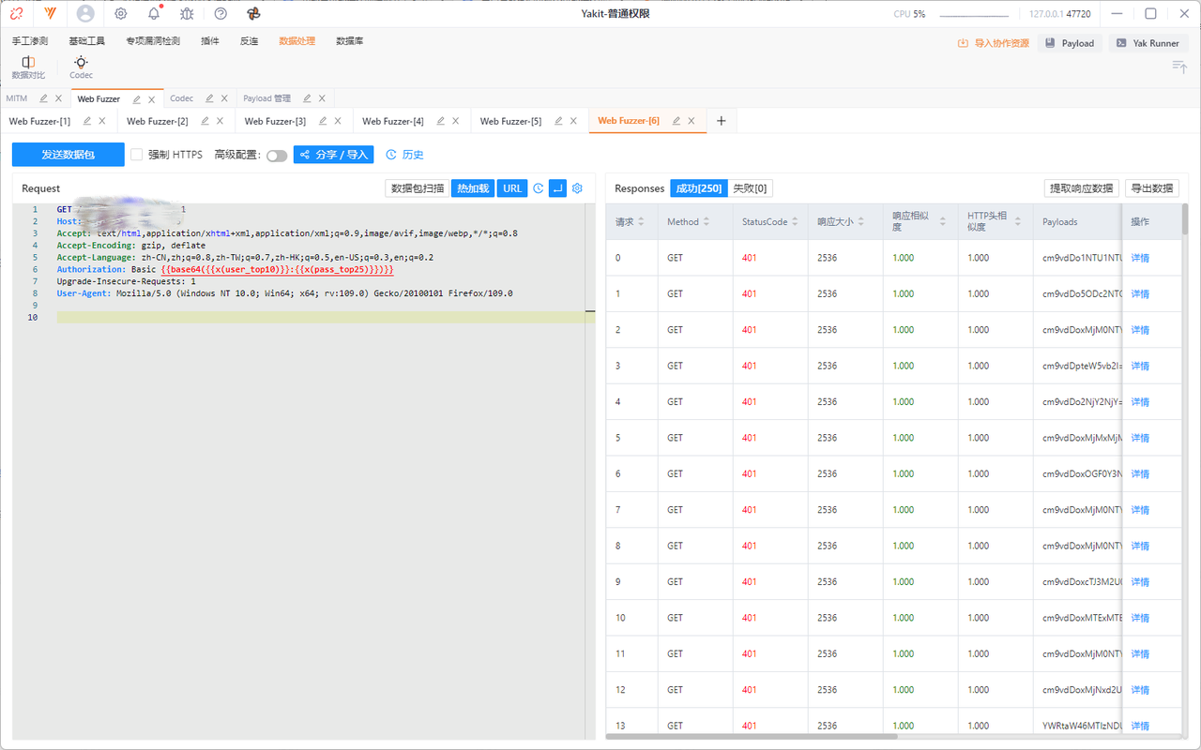
Task: Show the 成功[250] responses
Action: [x=699, y=188]
